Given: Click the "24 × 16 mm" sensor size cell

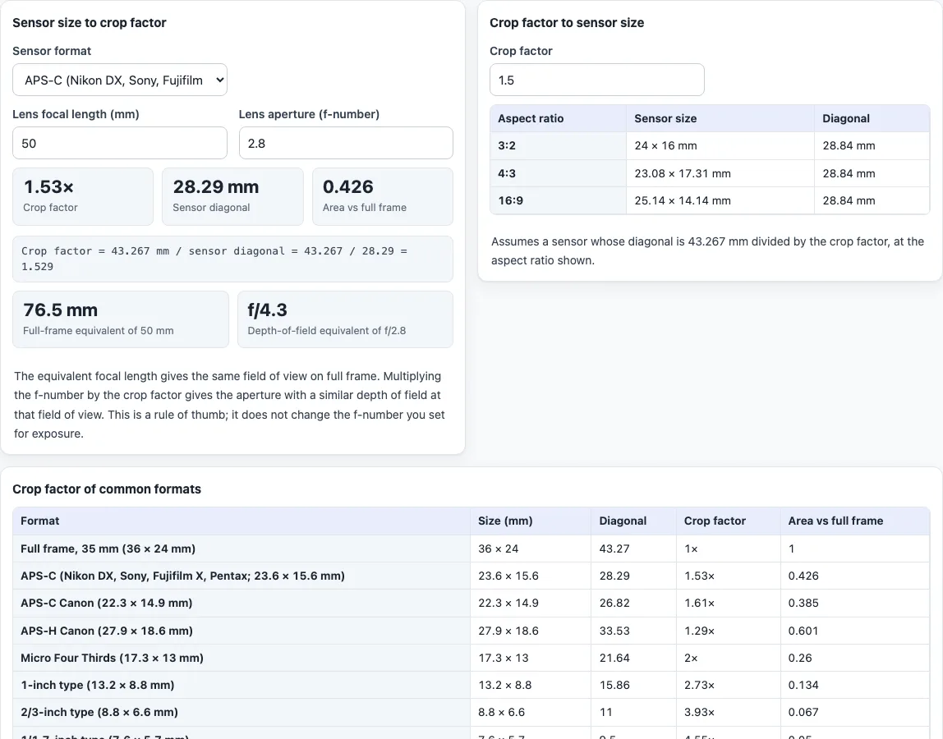Looking at the screenshot, I should (x=720, y=145).
